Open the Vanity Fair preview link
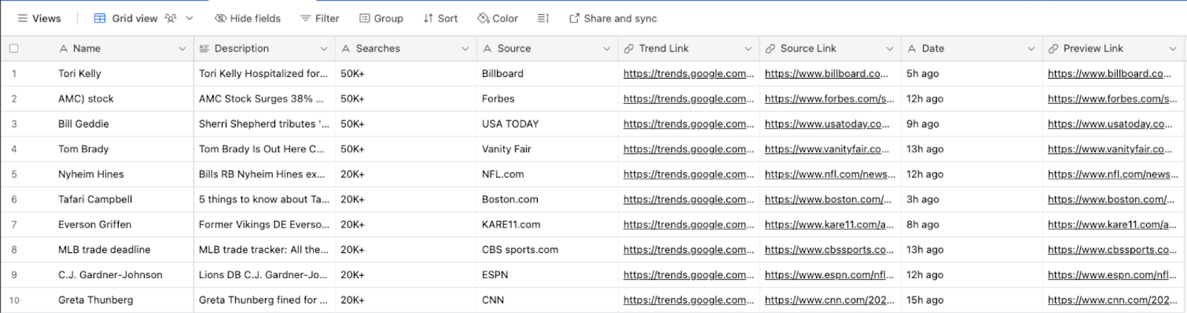Screen dimensions: 1187x313 1110,149
